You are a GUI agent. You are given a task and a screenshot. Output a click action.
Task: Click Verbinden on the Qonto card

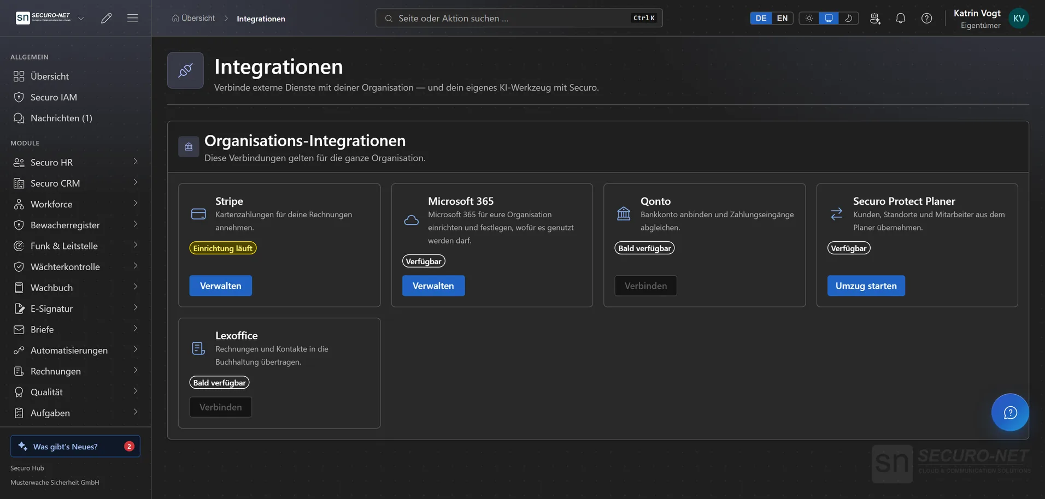point(645,286)
